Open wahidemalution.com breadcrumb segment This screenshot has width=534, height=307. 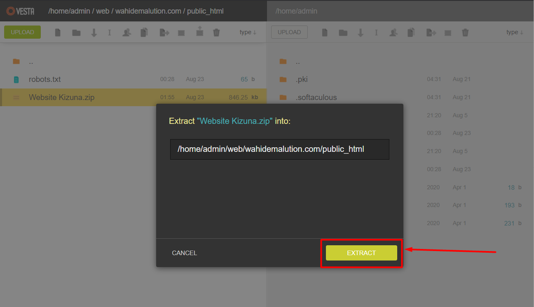click(x=148, y=11)
